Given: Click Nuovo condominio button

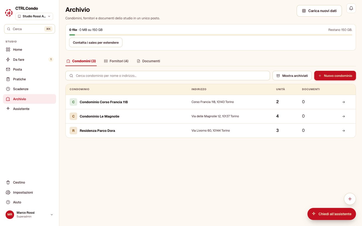Looking at the screenshot, I should [335, 76].
